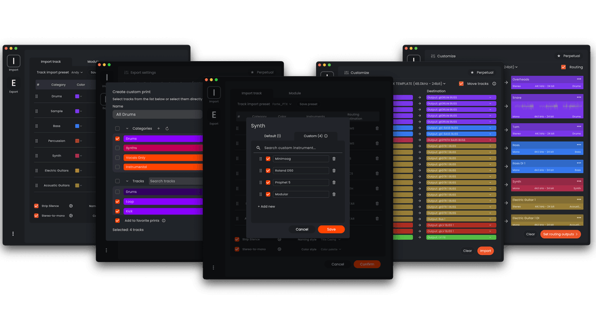The image size is (596, 332).
Task: Click the add category plus icon
Action: pyautogui.click(x=159, y=128)
